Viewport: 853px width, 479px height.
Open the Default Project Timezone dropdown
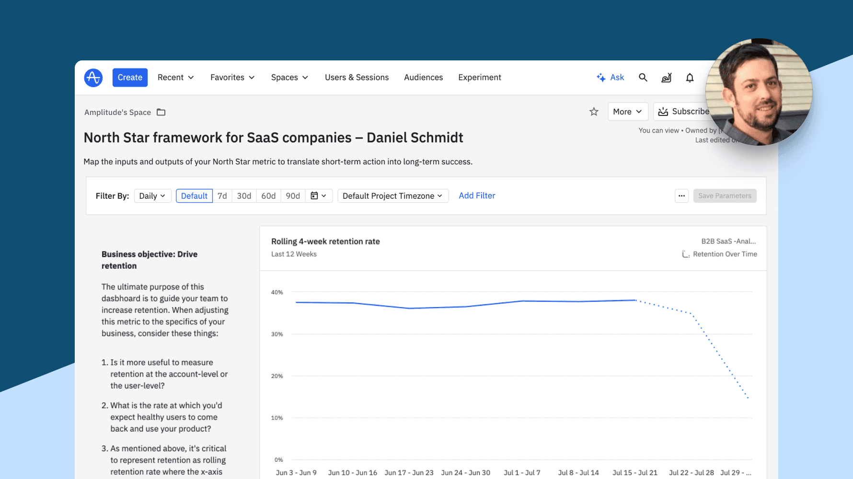[x=392, y=196]
